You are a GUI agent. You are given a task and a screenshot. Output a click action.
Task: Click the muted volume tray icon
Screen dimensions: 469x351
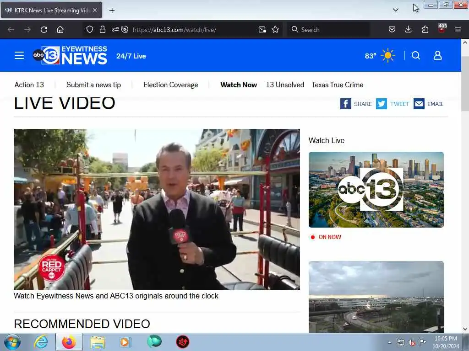point(412,343)
